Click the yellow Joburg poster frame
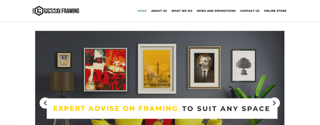This screenshot has height=125, width=320. pos(157,69)
